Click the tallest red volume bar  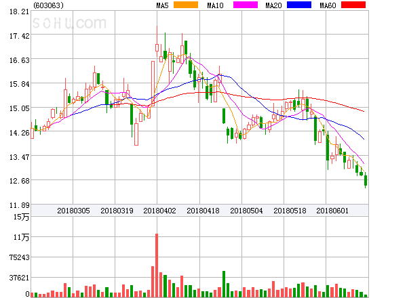pyautogui.click(x=157, y=265)
